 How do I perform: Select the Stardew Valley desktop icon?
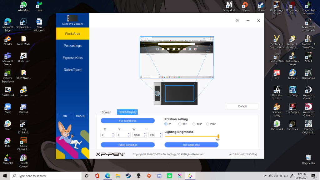(277, 110)
